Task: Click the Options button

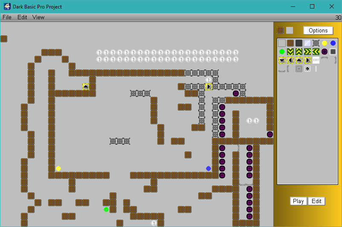Action: pos(318,31)
